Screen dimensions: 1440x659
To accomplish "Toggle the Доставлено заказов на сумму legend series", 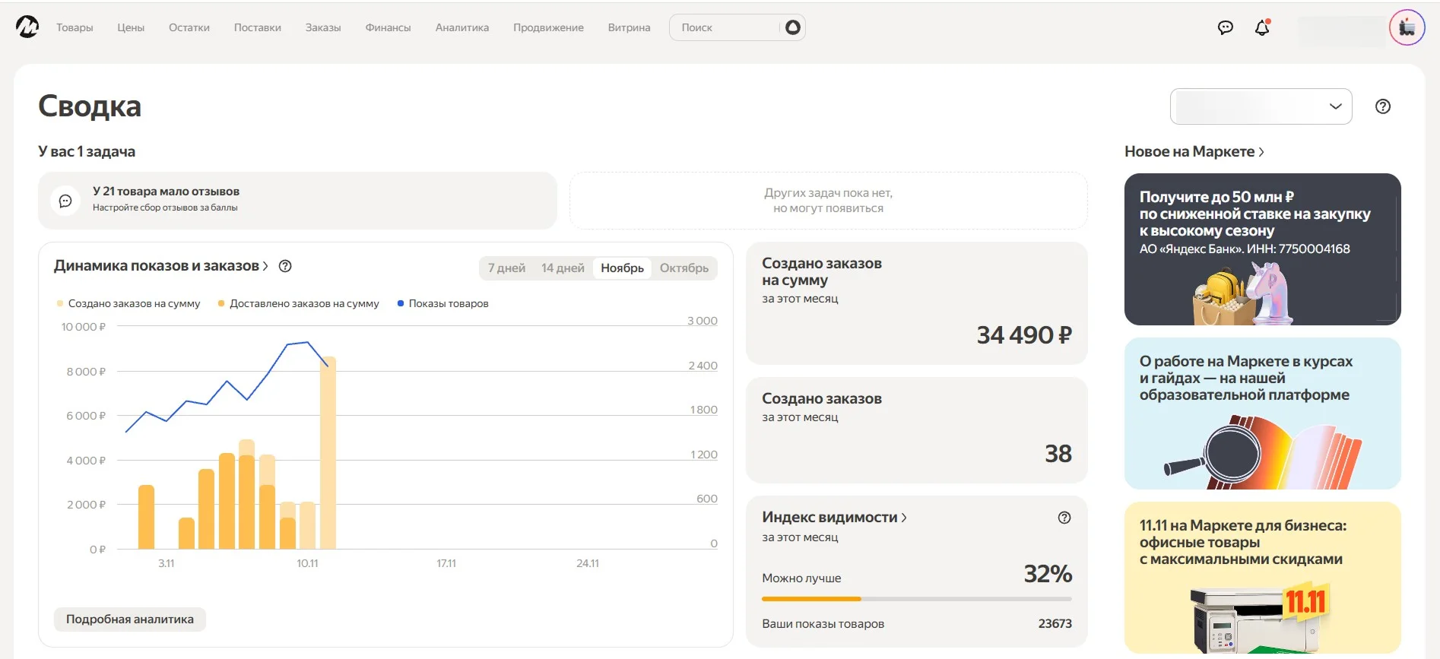I will 298,303.
